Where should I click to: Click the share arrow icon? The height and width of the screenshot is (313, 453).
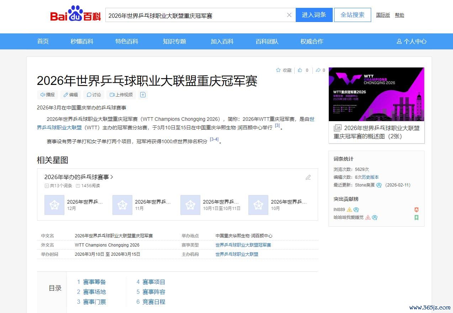[x=318, y=70]
